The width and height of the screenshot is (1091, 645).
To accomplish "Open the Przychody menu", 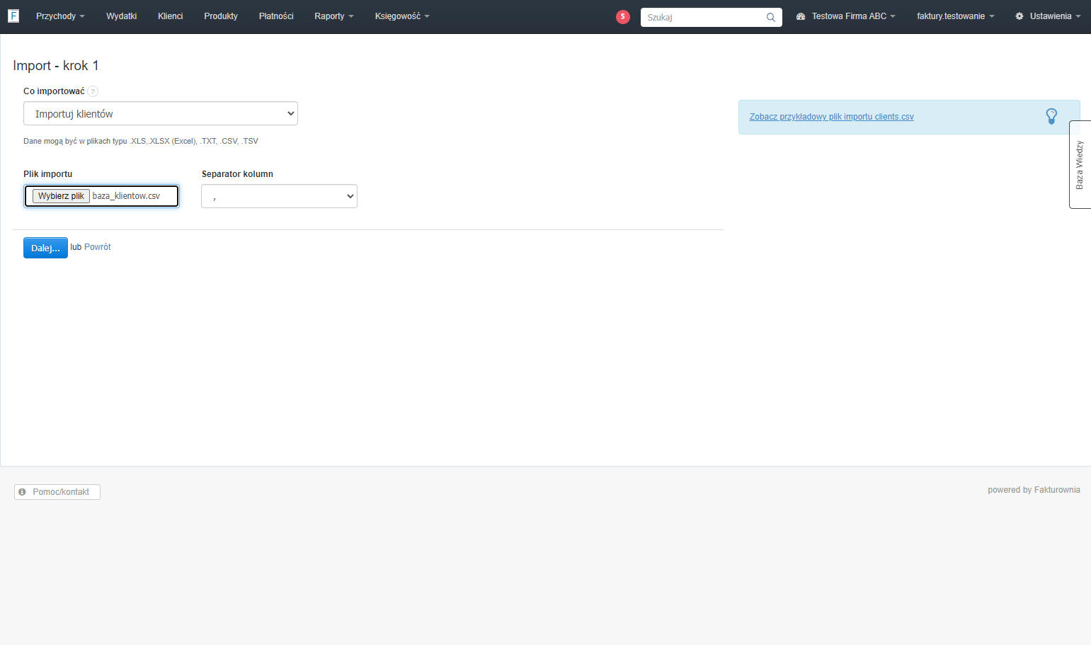I will tap(60, 16).
